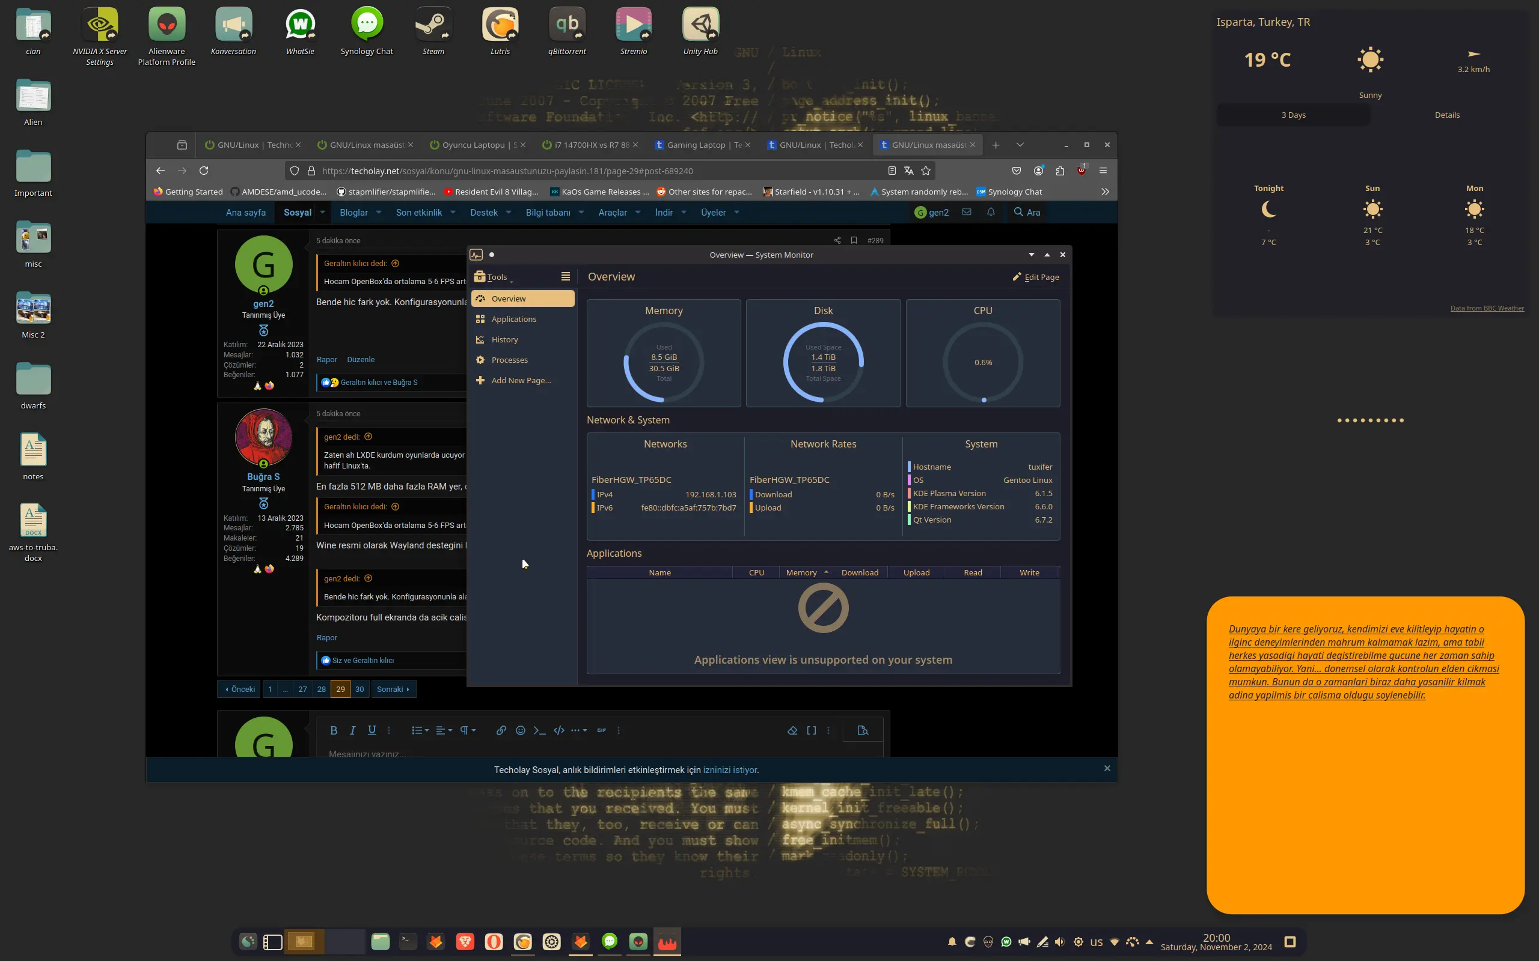Viewport: 1539px width, 961px height.
Task: Insert a link in forum editor
Action: [x=501, y=730]
